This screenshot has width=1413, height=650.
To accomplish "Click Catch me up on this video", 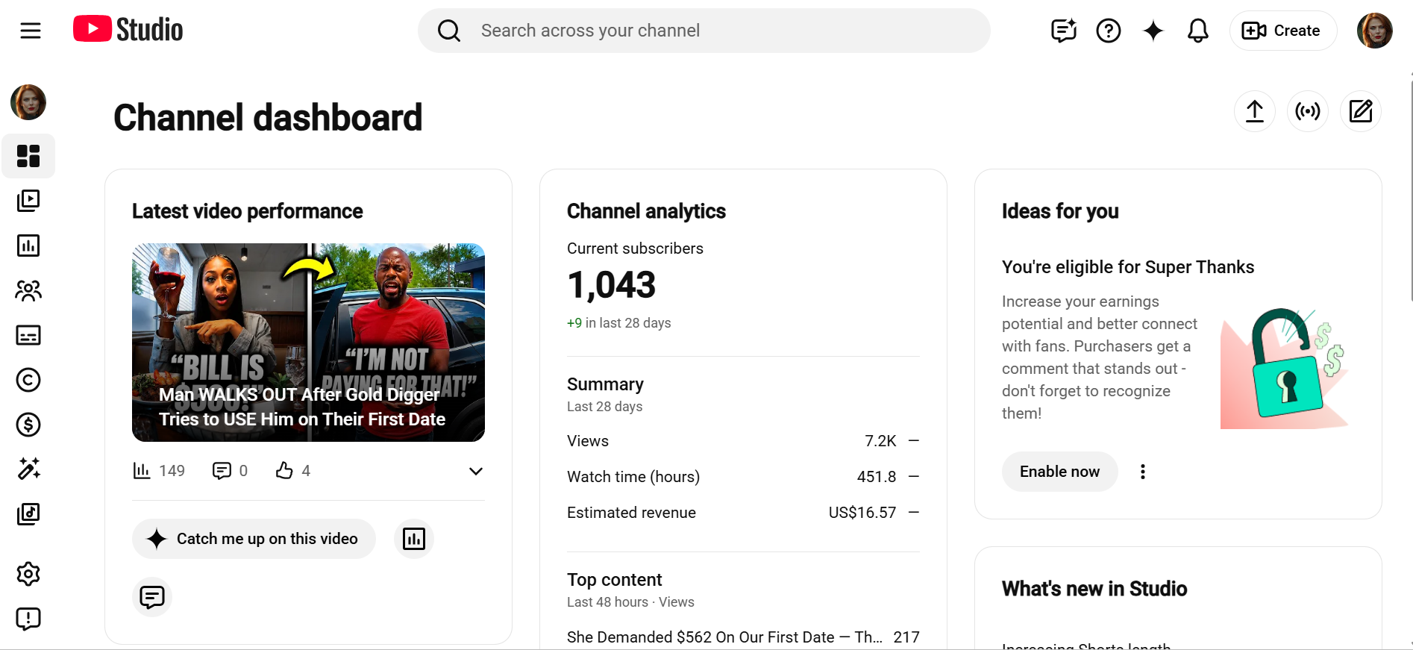I will pos(254,539).
